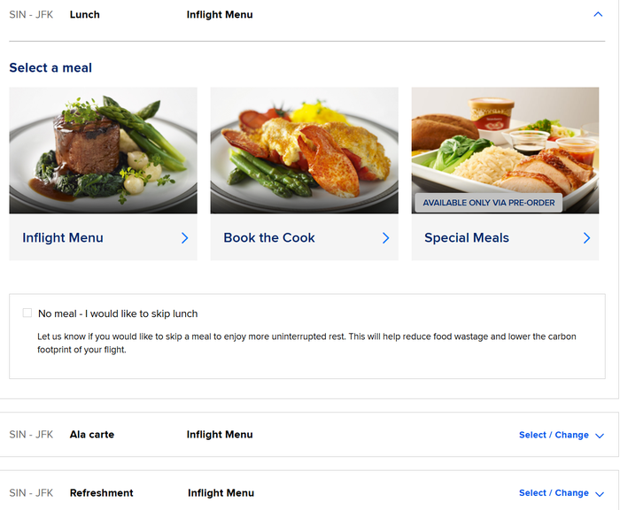Click the No meal skip lunch label

pyautogui.click(x=118, y=313)
